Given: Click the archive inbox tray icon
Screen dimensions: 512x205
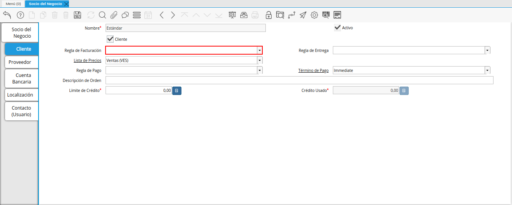Looking at the screenshot, I should (x=244, y=15).
